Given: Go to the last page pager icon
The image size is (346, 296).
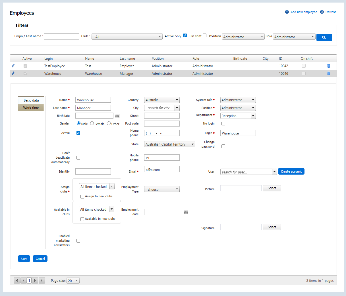Looking at the screenshot, I should pos(42,281).
